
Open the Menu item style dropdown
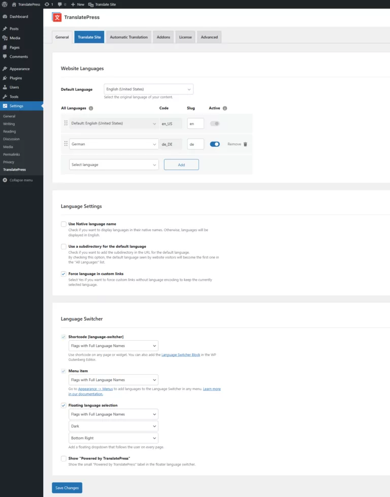pos(113,380)
